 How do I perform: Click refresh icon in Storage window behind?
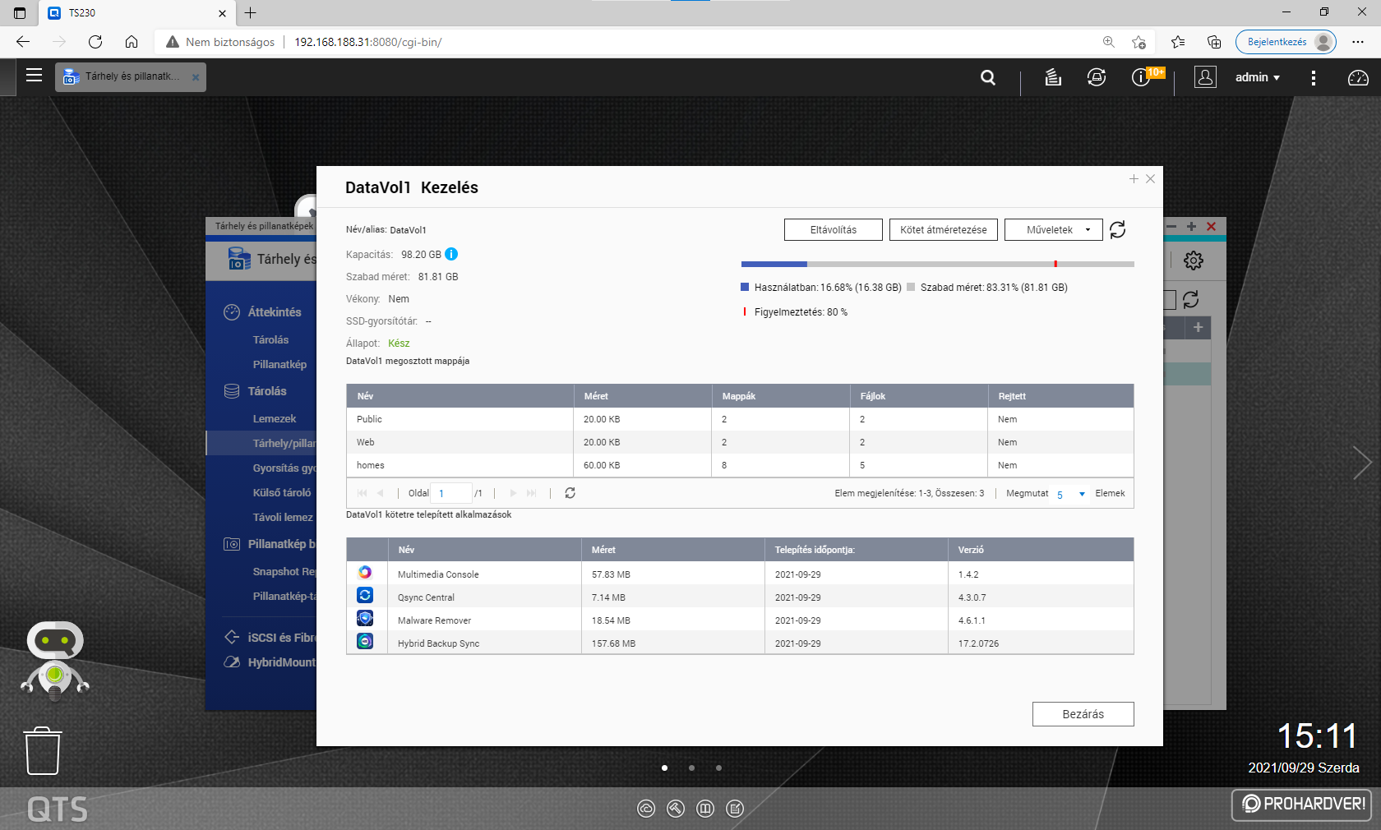1191,300
